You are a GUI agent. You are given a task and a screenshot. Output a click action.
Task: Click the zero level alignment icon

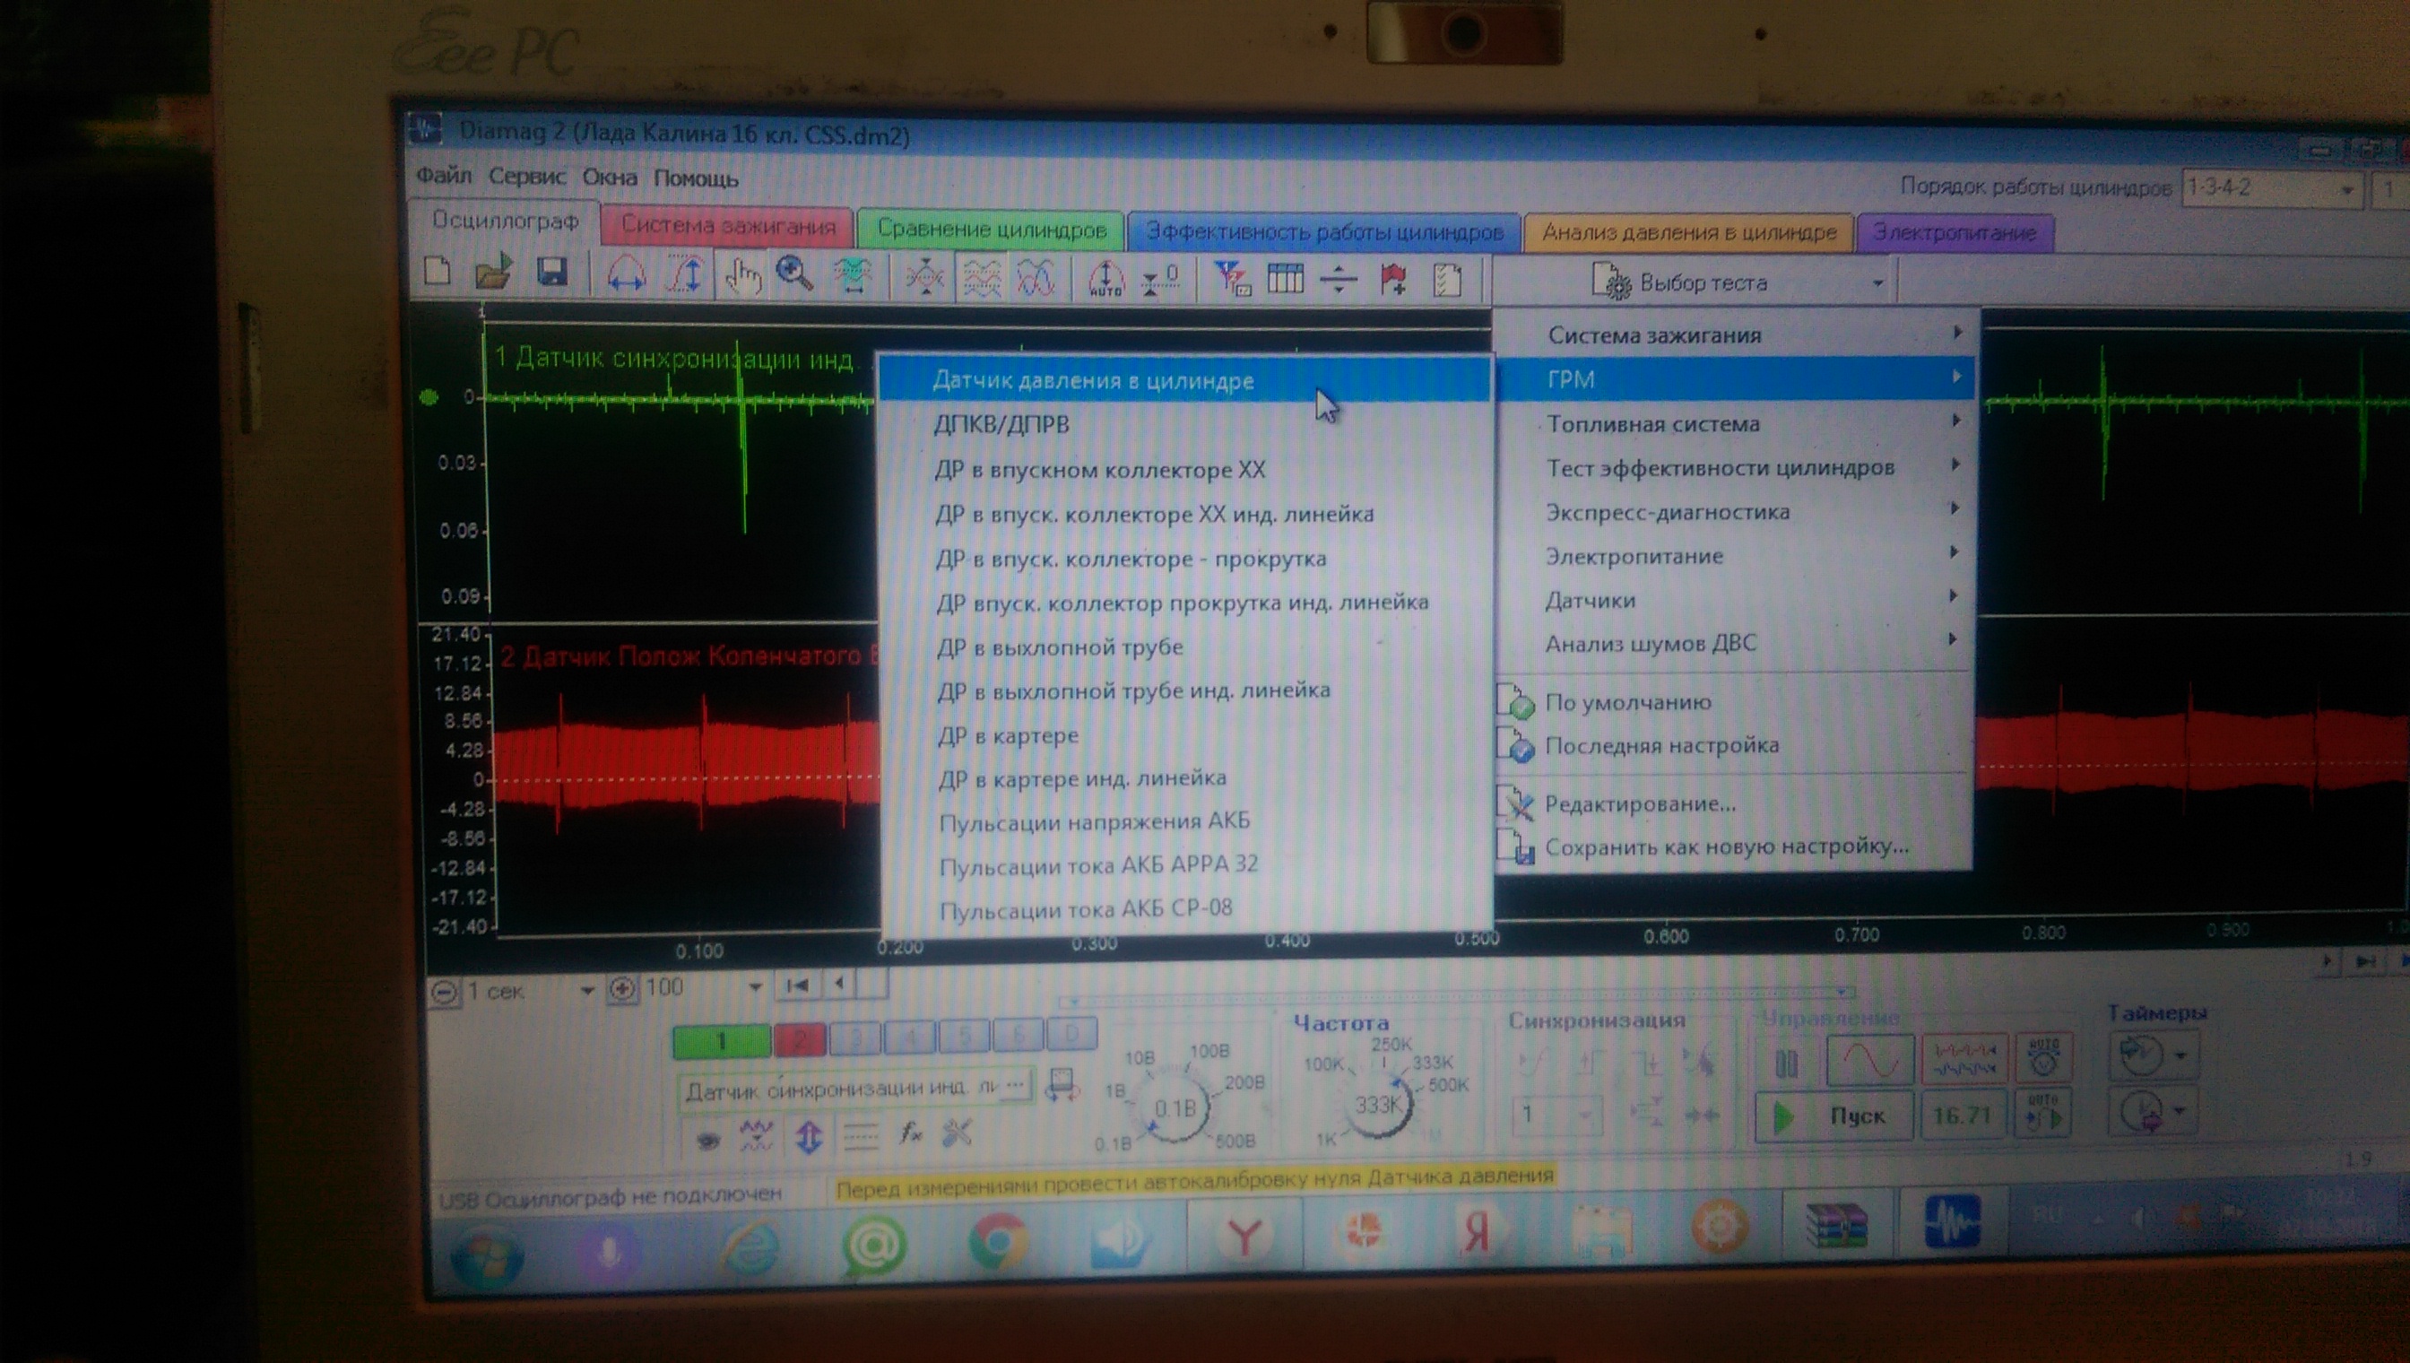tap(1161, 279)
